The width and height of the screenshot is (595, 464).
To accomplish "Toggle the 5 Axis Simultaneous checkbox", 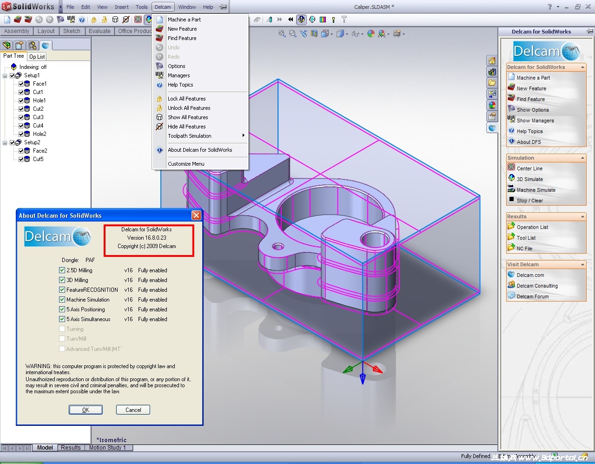I will 62,319.
